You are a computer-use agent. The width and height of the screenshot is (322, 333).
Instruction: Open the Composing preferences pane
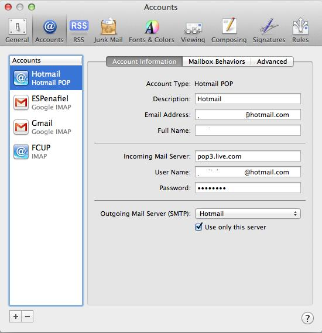pos(229,30)
